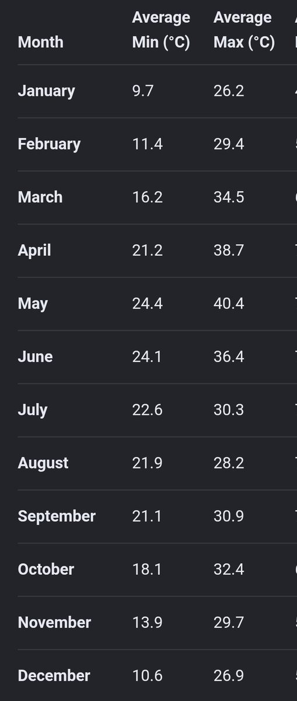The image size is (297, 701).
Task: Click the July row label
Action: (x=33, y=410)
